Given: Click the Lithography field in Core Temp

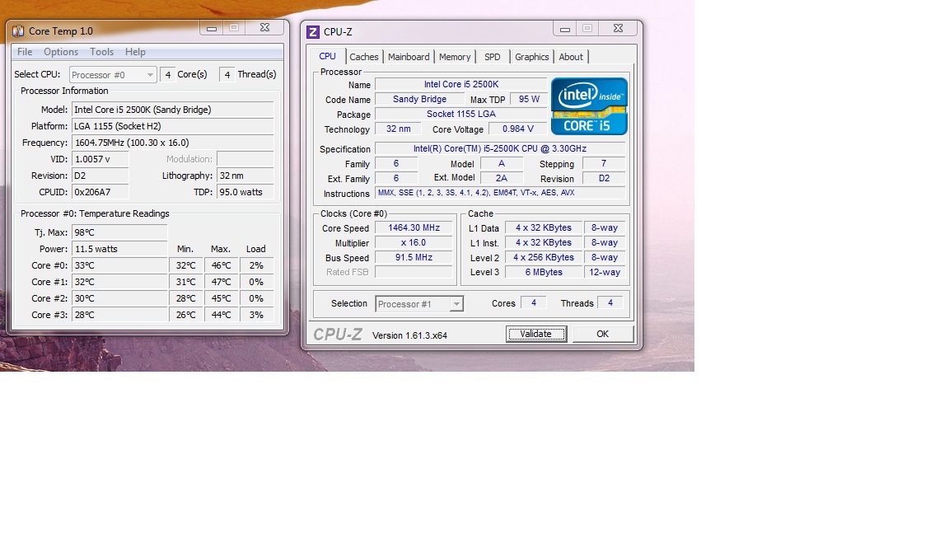Looking at the screenshot, I should [x=245, y=176].
